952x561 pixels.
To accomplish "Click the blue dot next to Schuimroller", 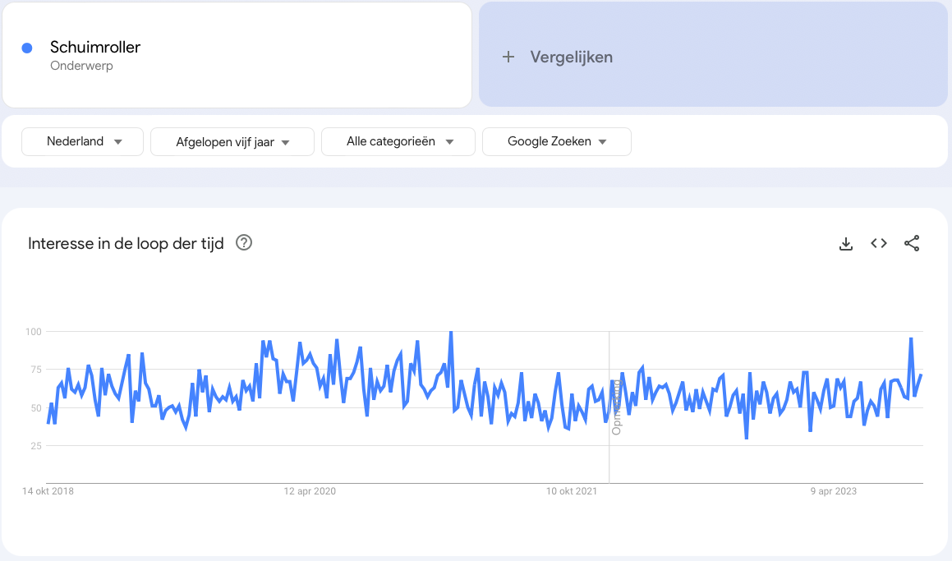I will [x=27, y=48].
